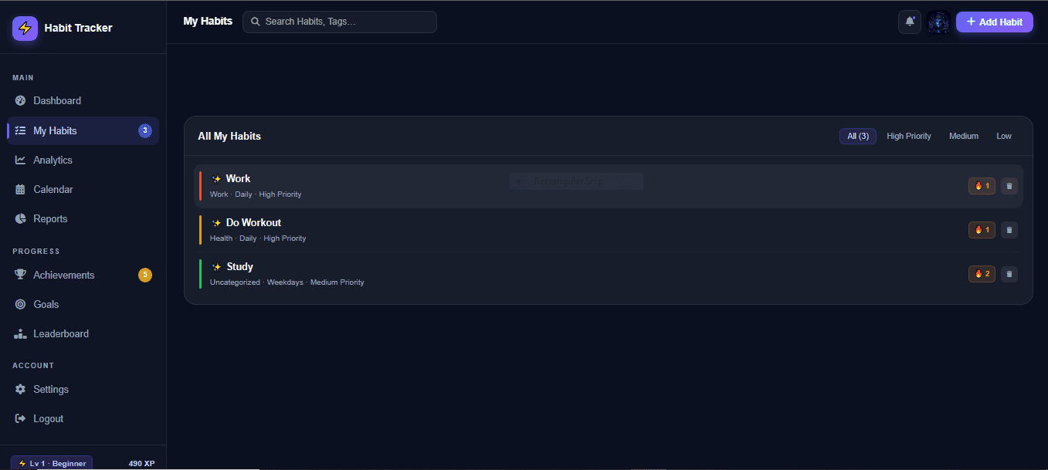Open the Work habit title
Image resolution: width=1048 pixels, height=470 pixels.
[238, 178]
